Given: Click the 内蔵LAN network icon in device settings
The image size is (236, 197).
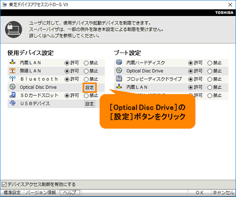Looking at the screenshot, I should click(12, 62).
